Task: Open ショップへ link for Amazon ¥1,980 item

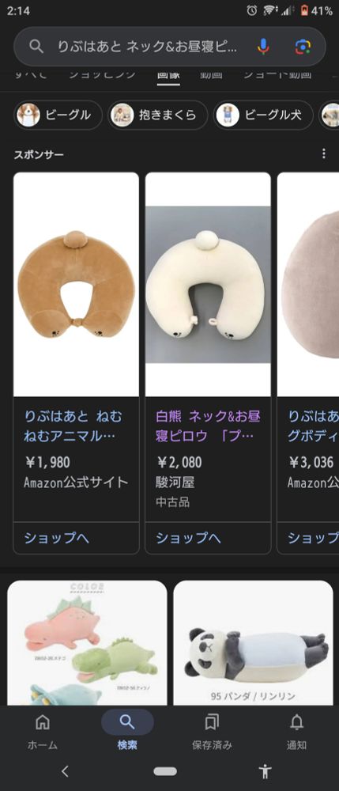Action: coord(56,538)
